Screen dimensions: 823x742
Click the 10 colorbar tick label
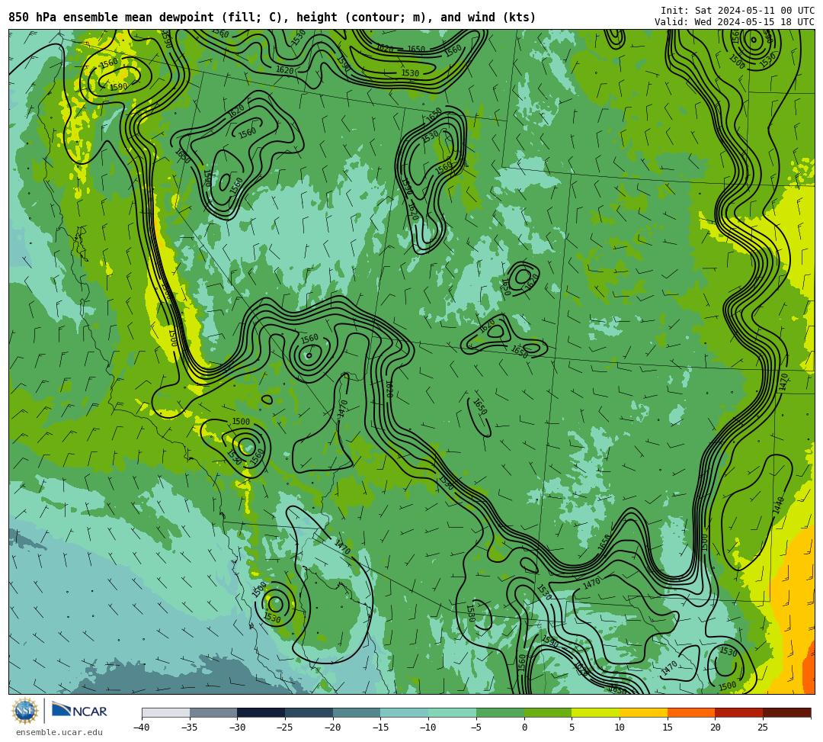(620, 728)
